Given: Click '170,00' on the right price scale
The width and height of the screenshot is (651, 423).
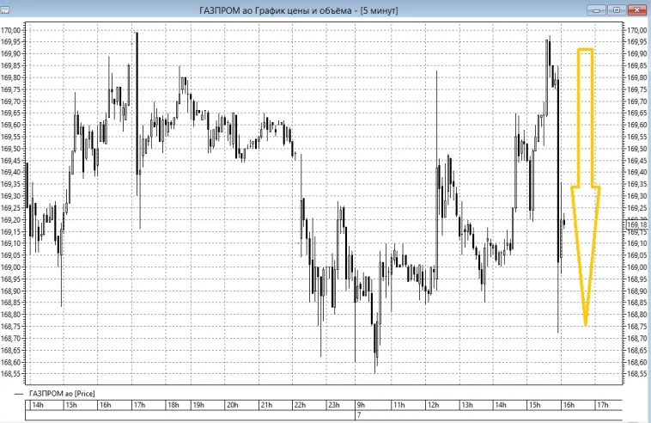Looking at the screenshot, I should click(x=637, y=30).
